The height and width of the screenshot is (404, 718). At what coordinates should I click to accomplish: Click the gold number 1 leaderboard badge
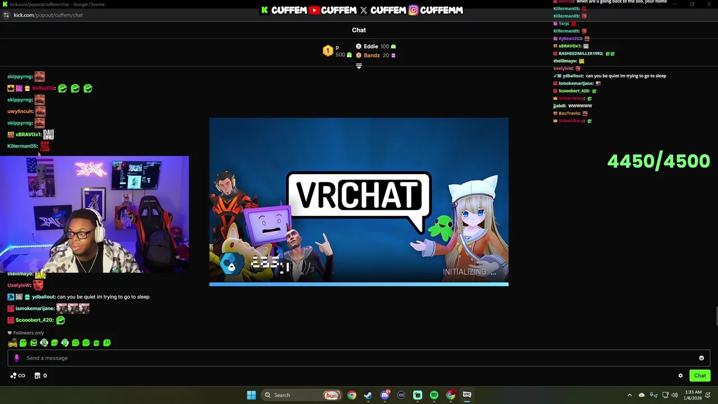tap(328, 51)
